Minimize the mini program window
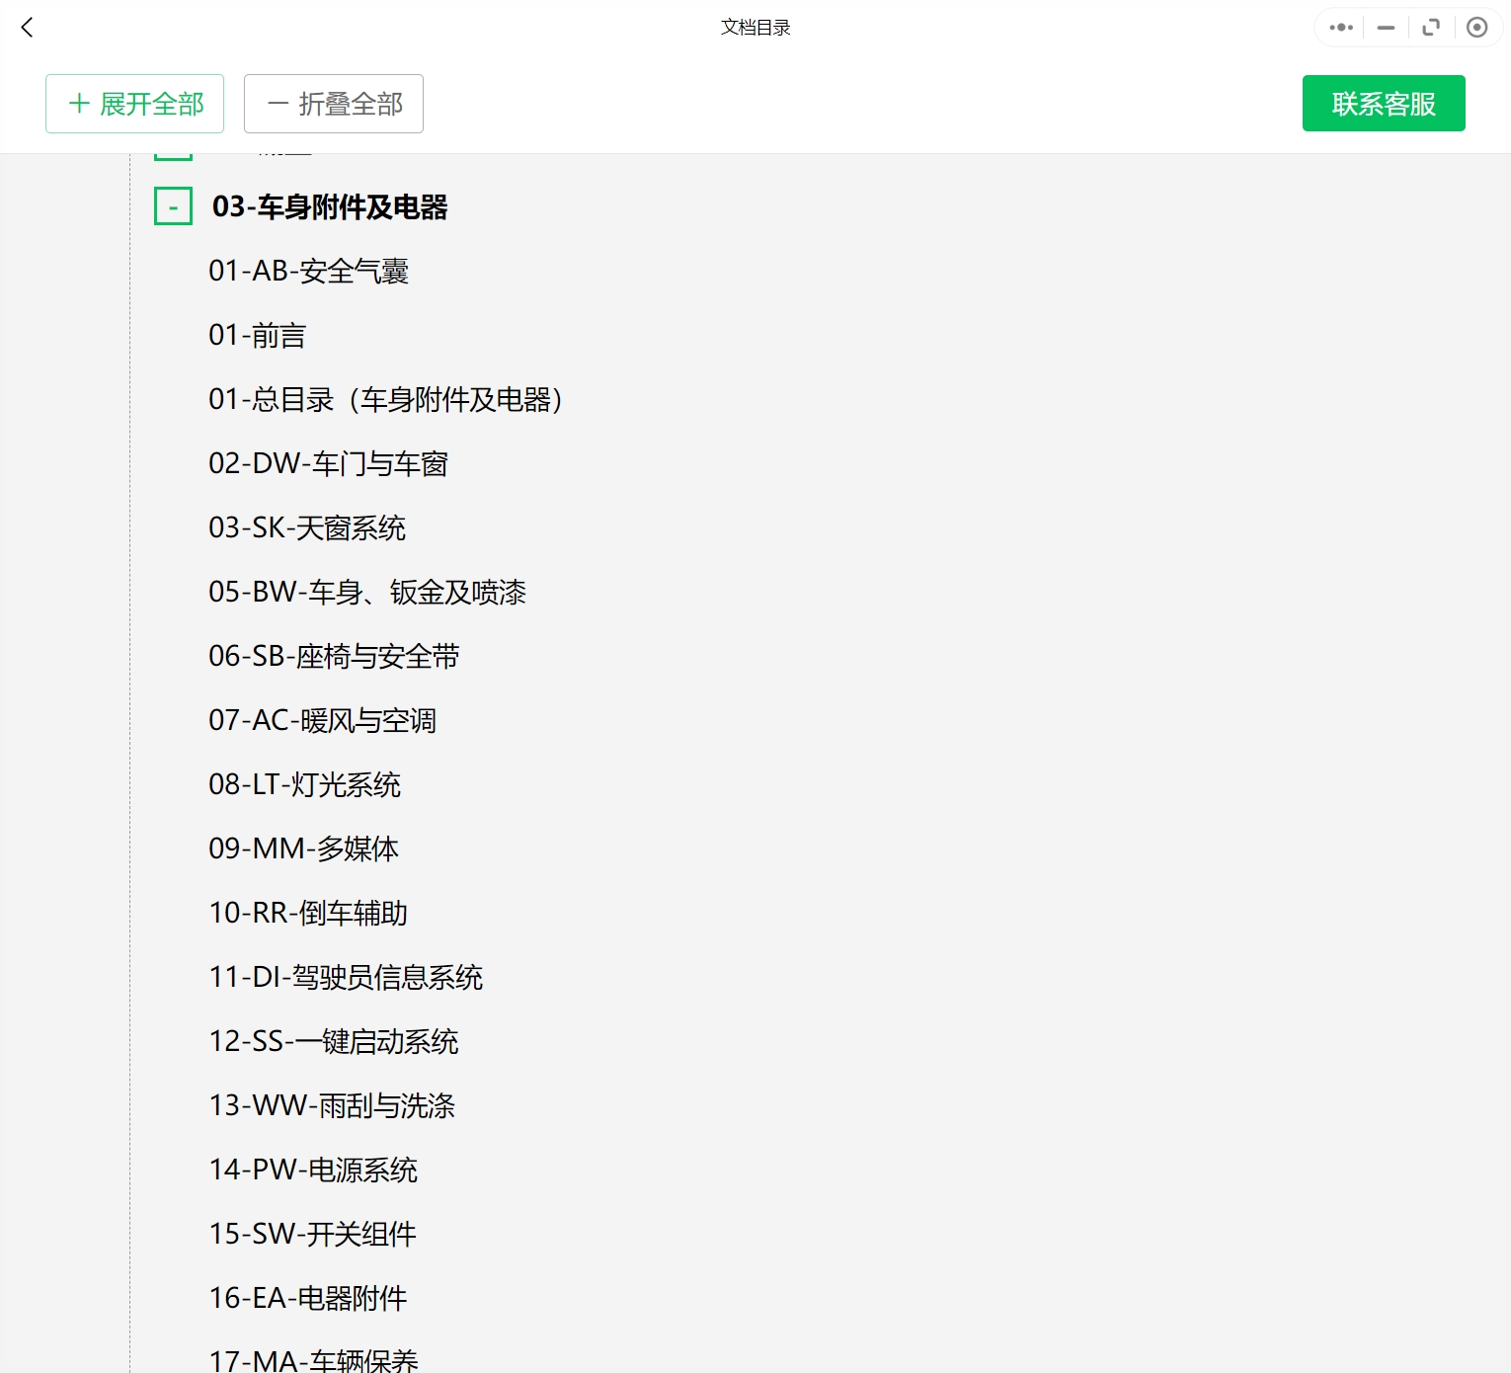The image size is (1511, 1373). [x=1385, y=27]
